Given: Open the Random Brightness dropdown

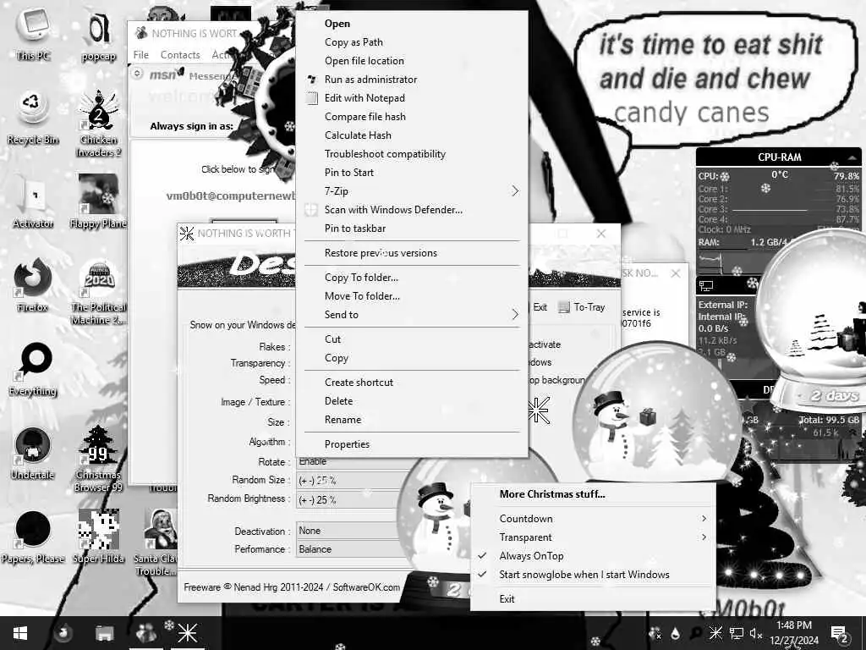Looking at the screenshot, I should tap(348, 500).
